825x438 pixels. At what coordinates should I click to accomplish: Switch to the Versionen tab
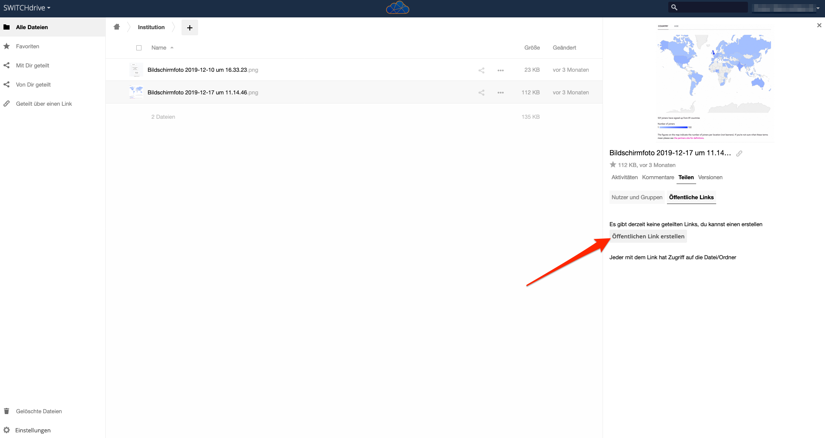[710, 177]
